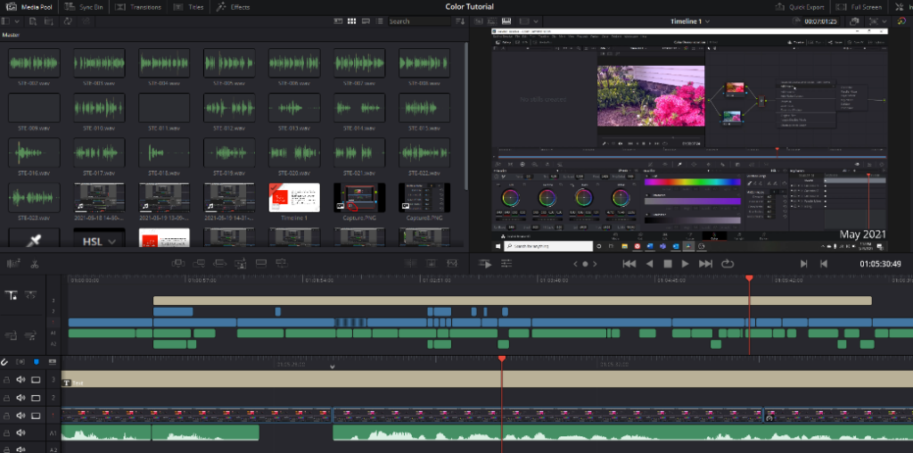
Task: Open the Media Pool tab
Action: [x=29, y=7]
